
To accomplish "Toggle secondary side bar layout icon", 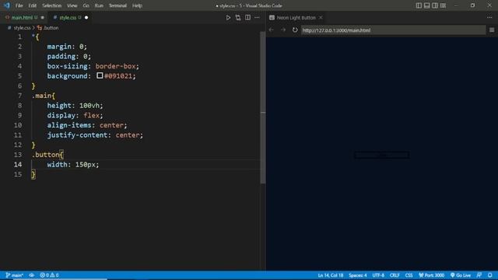I will 435,5.
